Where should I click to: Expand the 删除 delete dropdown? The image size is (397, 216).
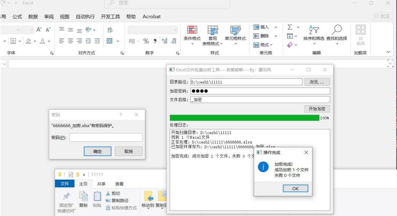pyautogui.click(x=276, y=36)
